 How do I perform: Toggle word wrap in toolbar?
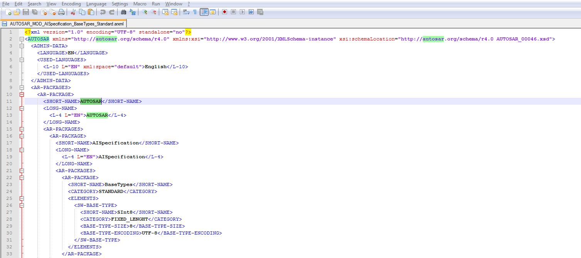pyautogui.click(x=186, y=12)
